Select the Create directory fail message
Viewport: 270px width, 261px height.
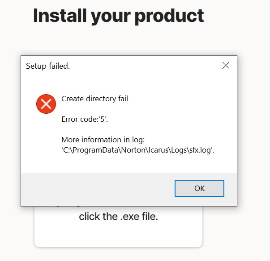coord(95,99)
